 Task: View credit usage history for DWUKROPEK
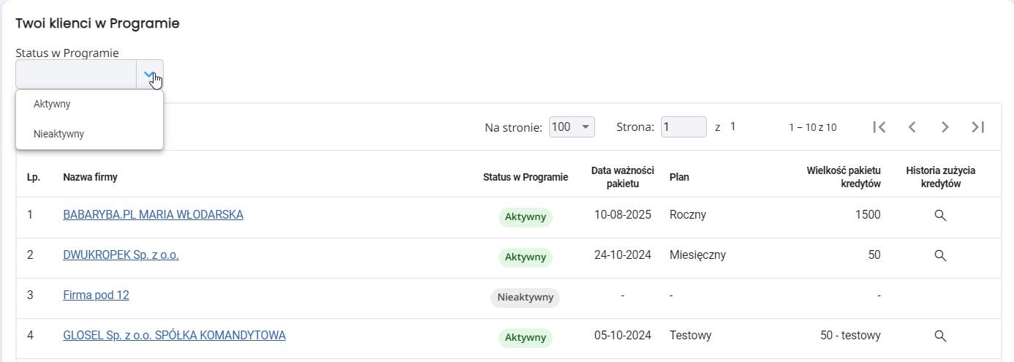pyautogui.click(x=940, y=256)
